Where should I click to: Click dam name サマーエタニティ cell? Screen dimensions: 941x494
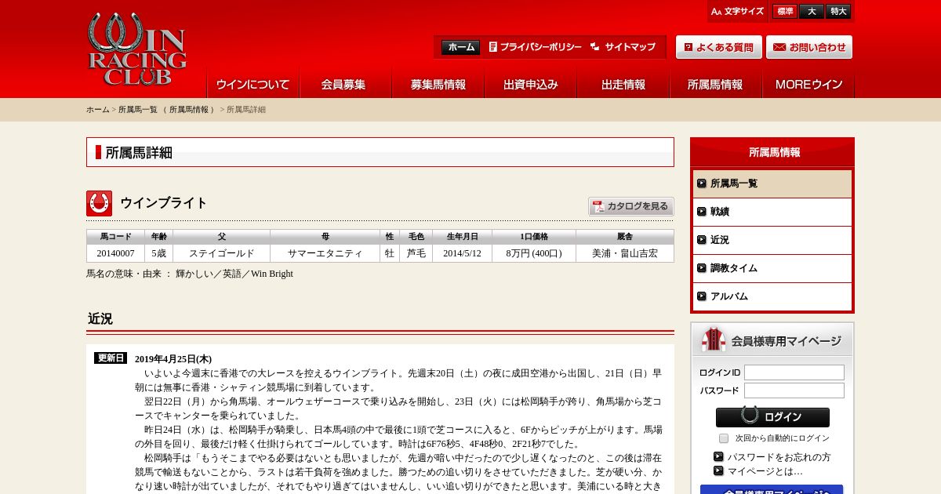click(325, 253)
